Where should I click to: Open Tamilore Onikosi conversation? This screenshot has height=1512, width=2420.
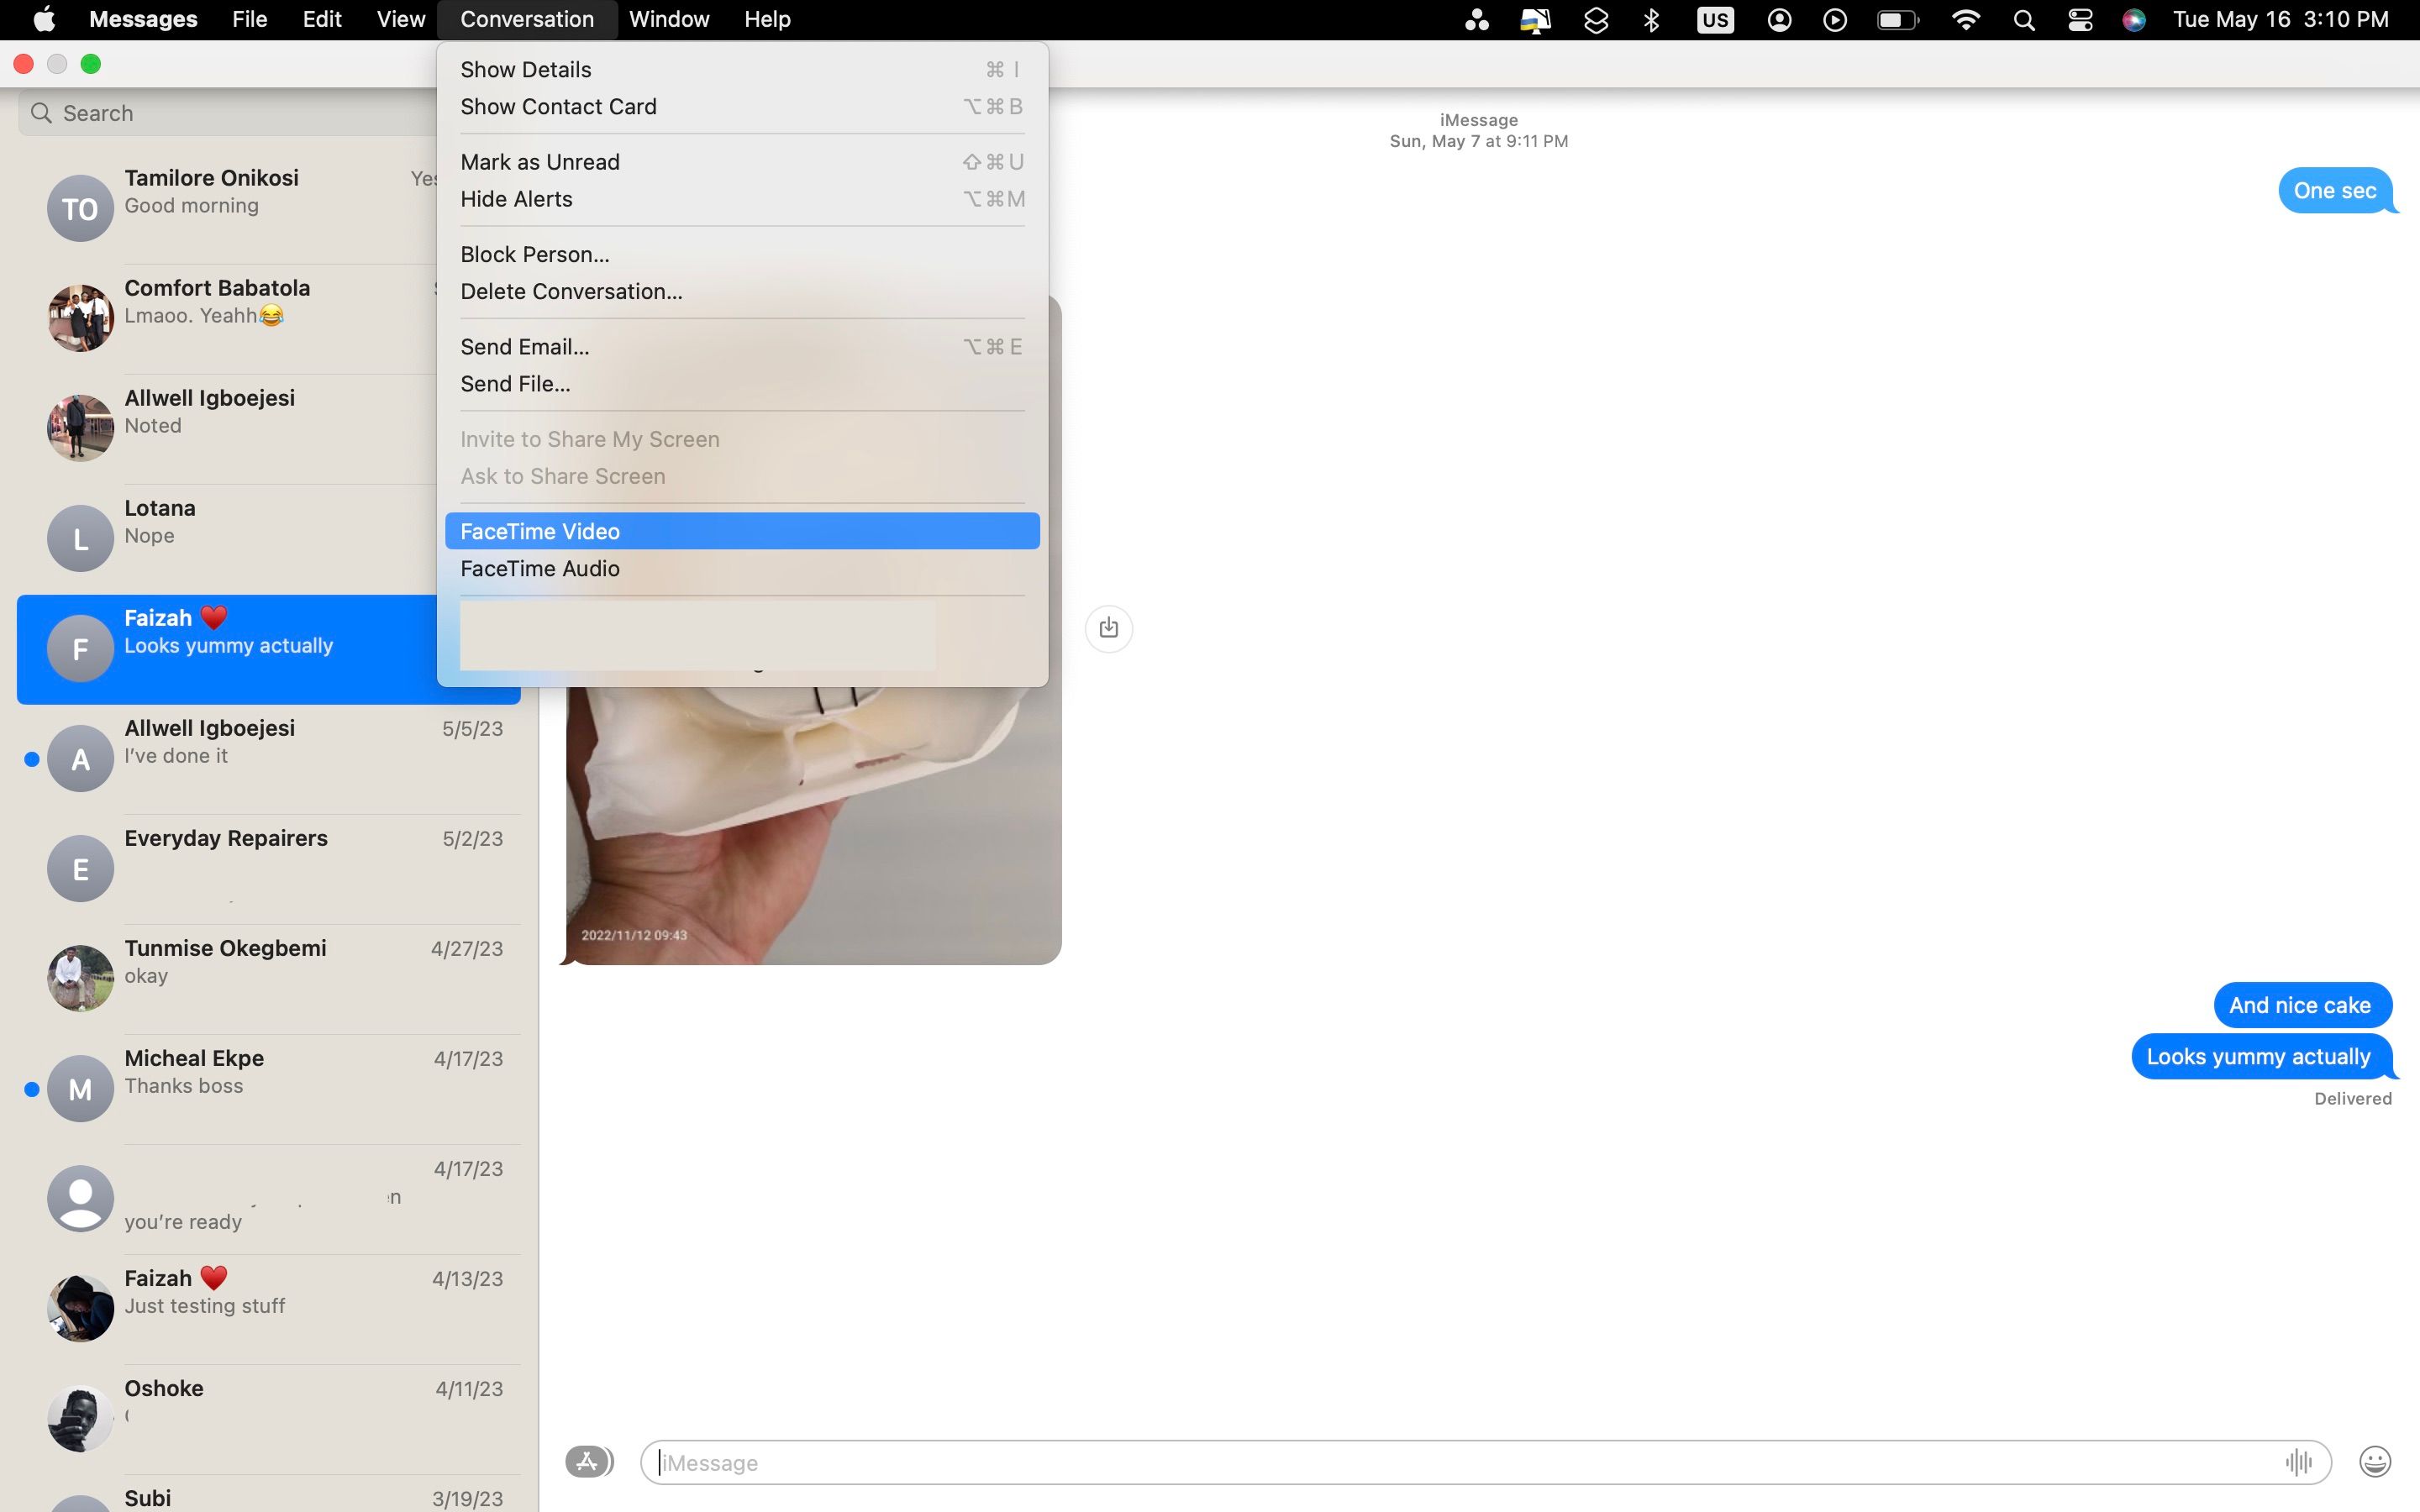coord(228,208)
